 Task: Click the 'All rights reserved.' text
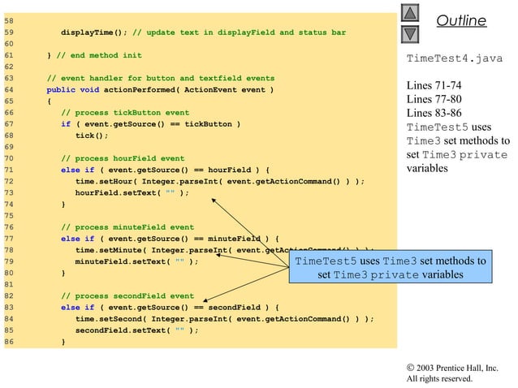click(x=439, y=378)
